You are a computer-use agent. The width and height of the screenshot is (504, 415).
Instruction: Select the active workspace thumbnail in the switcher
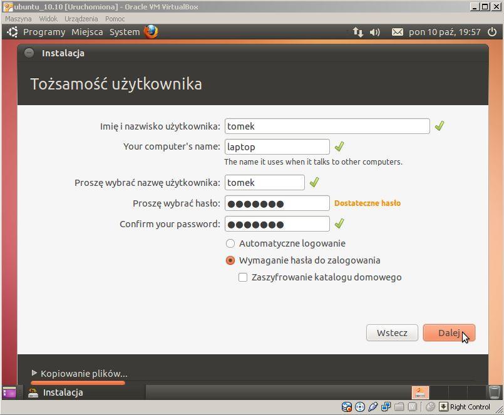[420, 392]
